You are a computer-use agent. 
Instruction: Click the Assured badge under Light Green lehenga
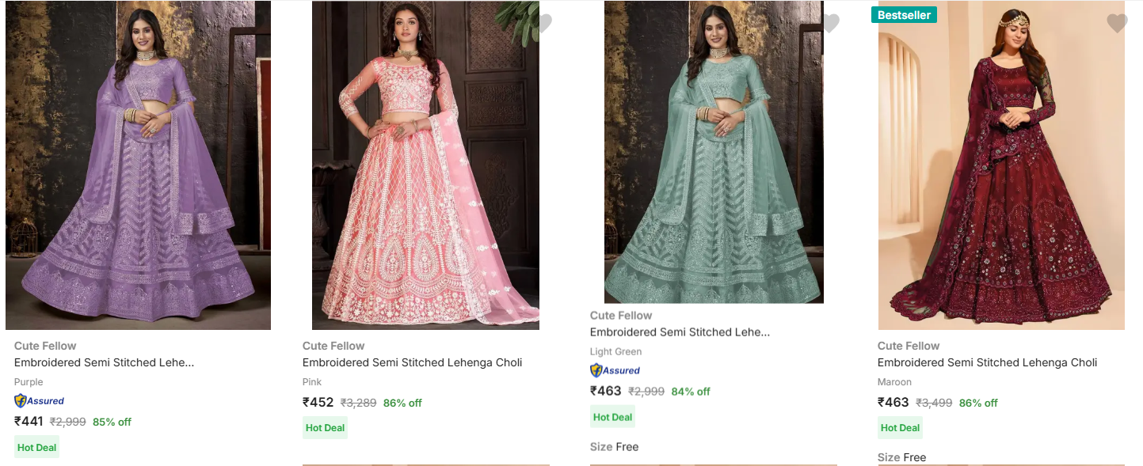pyautogui.click(x=615, y=370)
